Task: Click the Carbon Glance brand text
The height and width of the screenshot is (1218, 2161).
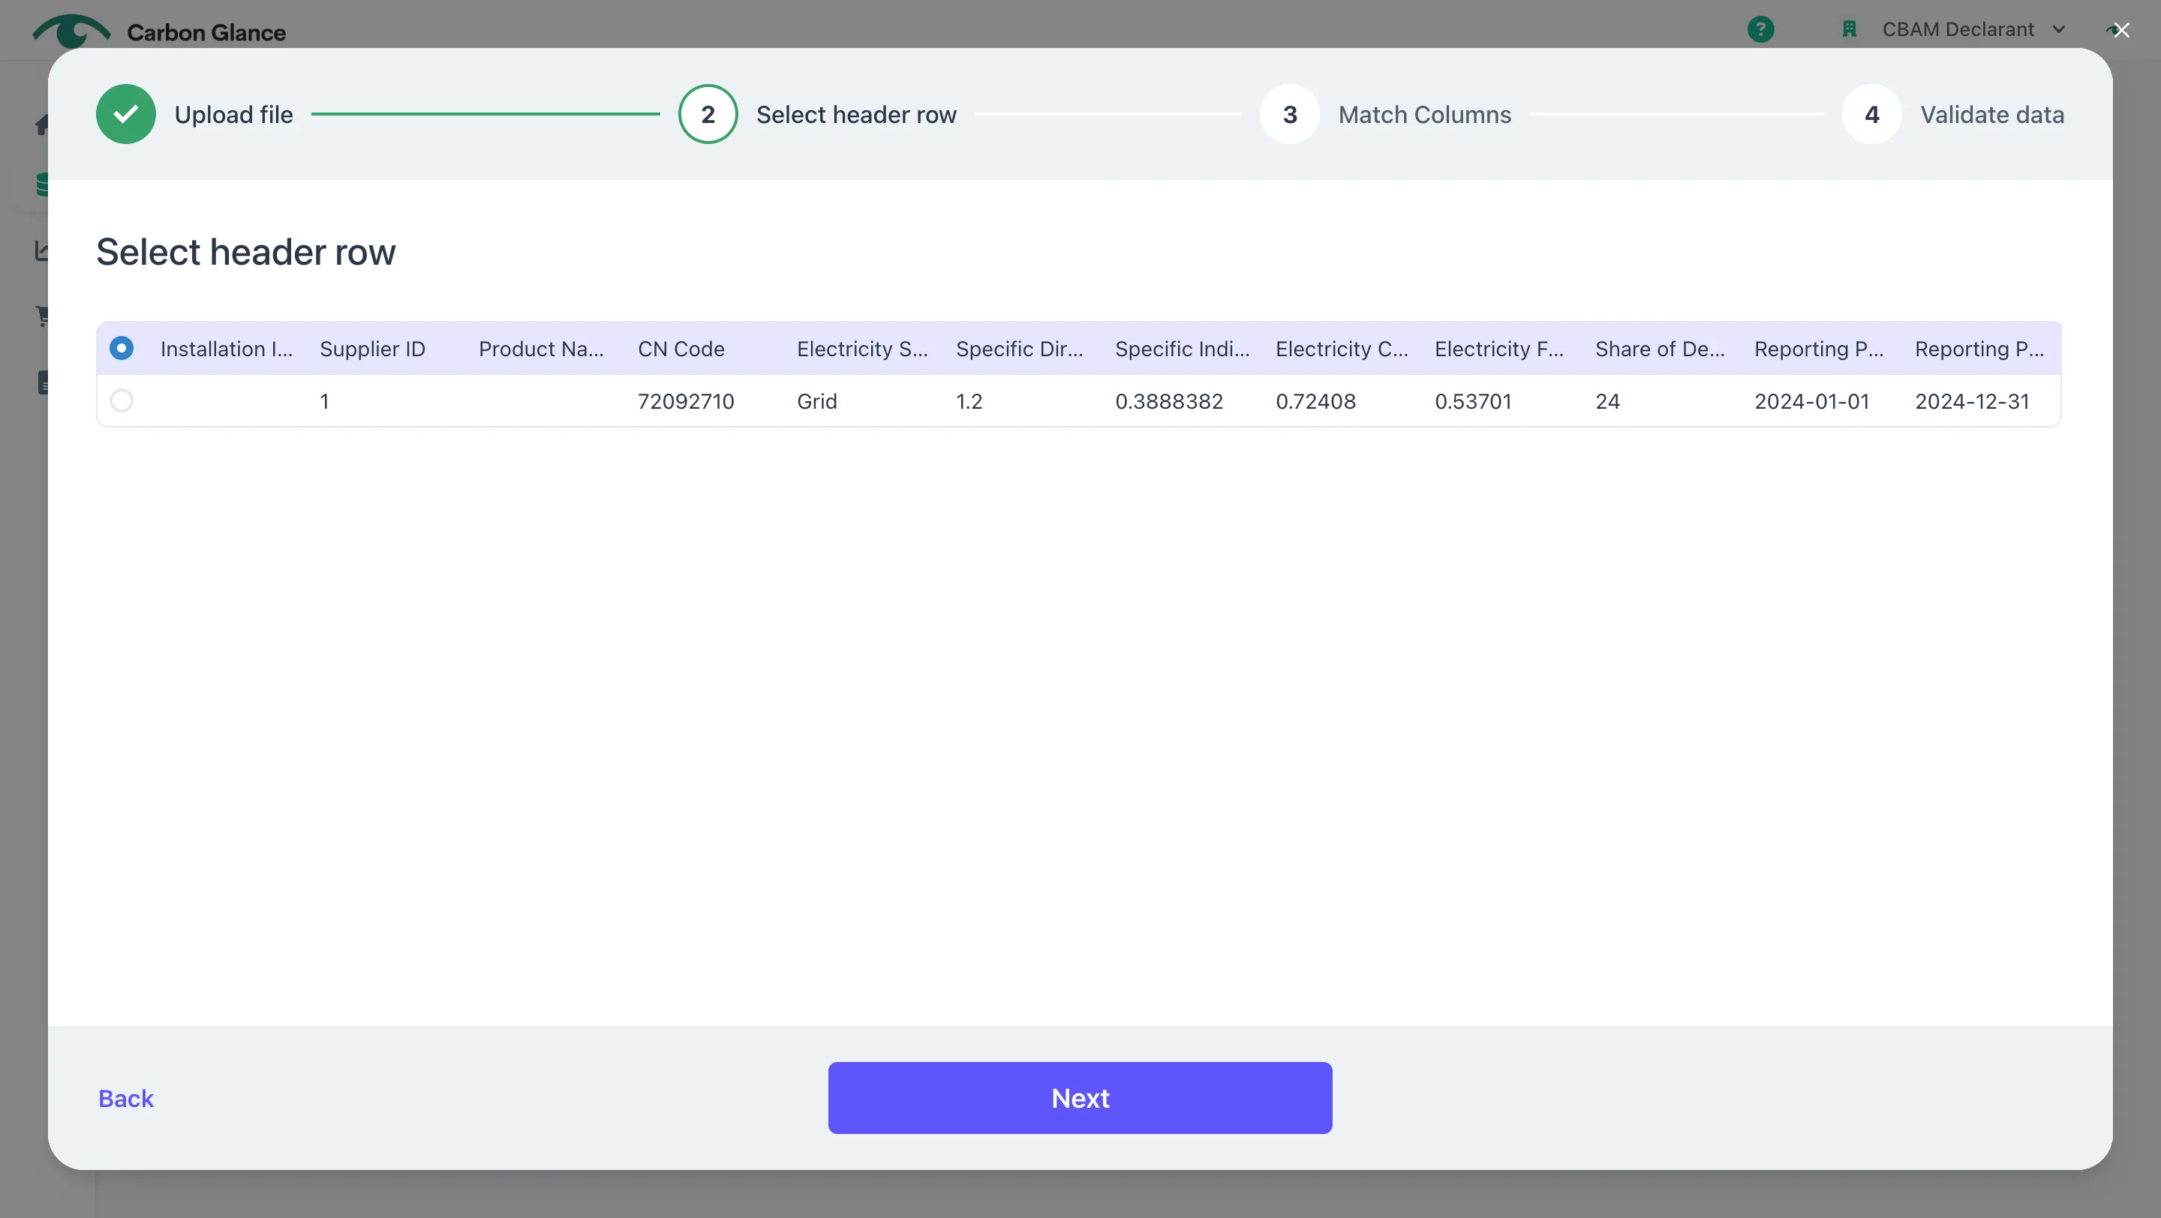Action: pyautogui.click(x=206, y=31)
